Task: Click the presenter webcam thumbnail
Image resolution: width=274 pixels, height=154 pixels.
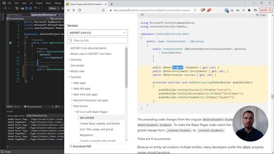Action: click(x=250, y=124)
